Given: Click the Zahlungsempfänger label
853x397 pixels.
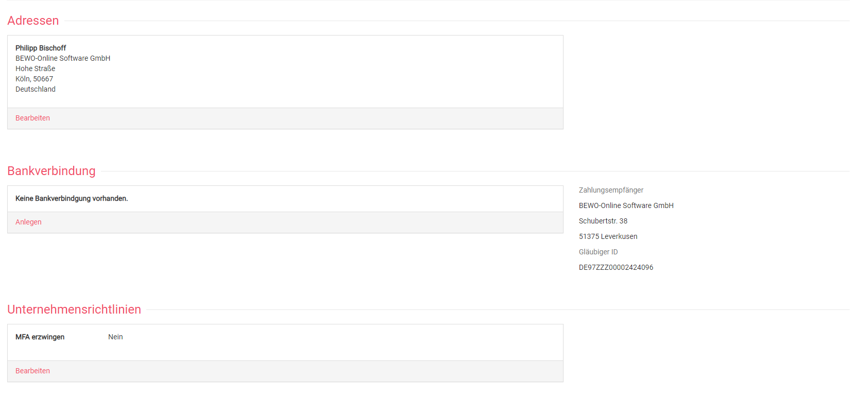Looking at the screenshot, I should tap(611, 190).
